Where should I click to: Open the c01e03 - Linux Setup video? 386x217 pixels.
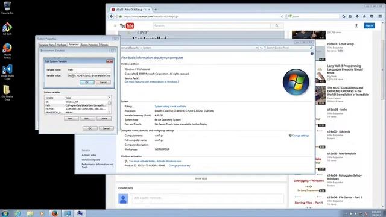340,44
